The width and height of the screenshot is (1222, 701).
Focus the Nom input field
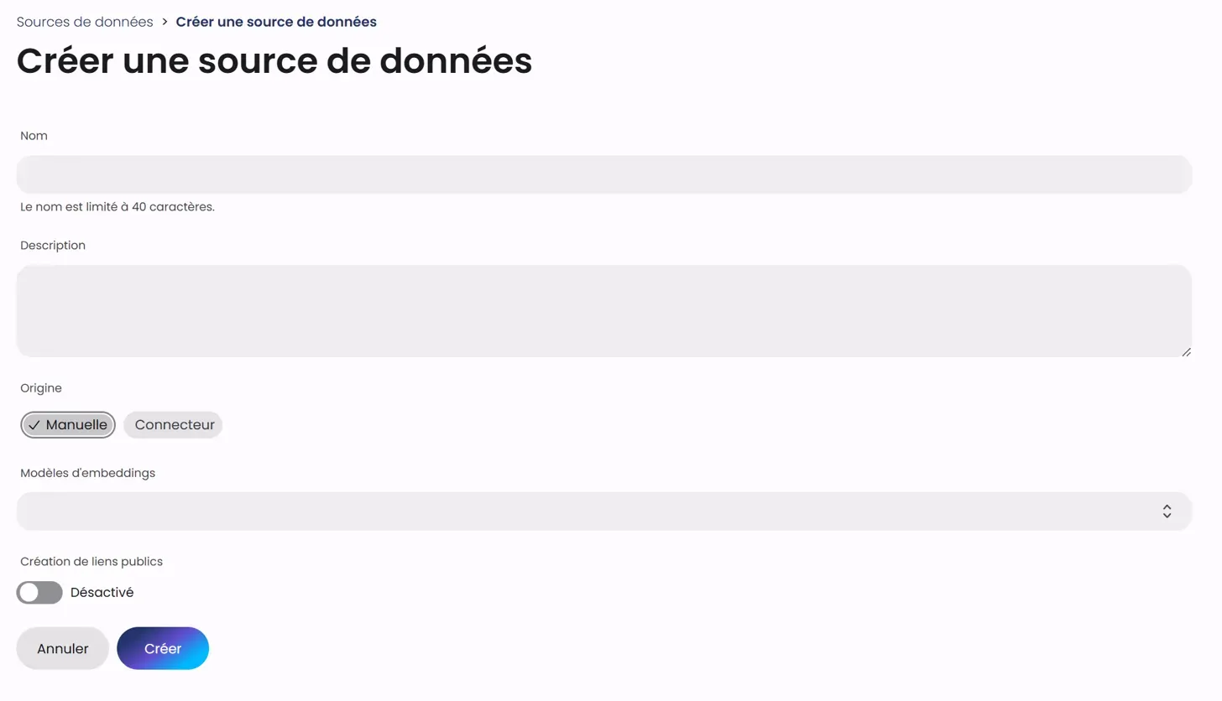tap(604, 174)
